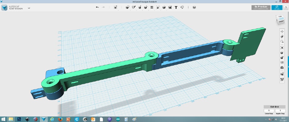The width and height of the screenshot is (289, 122).
Task: Click the offline cloud sign-in button
Action: [x=277, y=7]
